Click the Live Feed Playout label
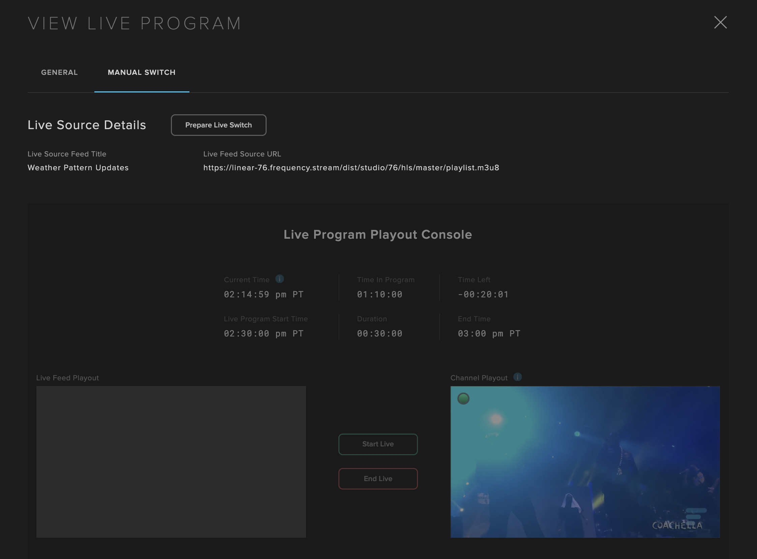The height and width of the screenshot is (559, 757). pyautogui.click(x=68, y=378)
